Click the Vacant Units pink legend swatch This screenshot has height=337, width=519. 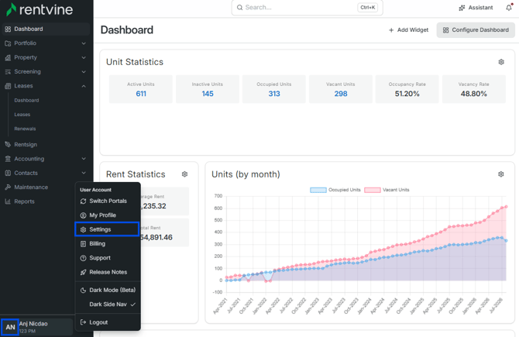coord(372,190)
